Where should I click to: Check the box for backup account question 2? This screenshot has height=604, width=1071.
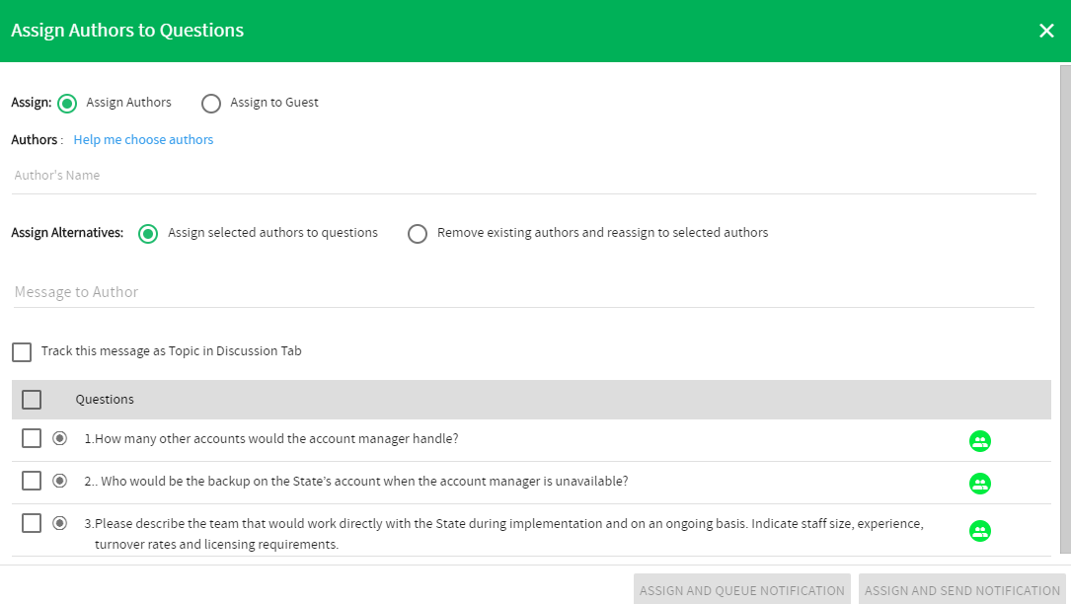[x=32, y=481]
